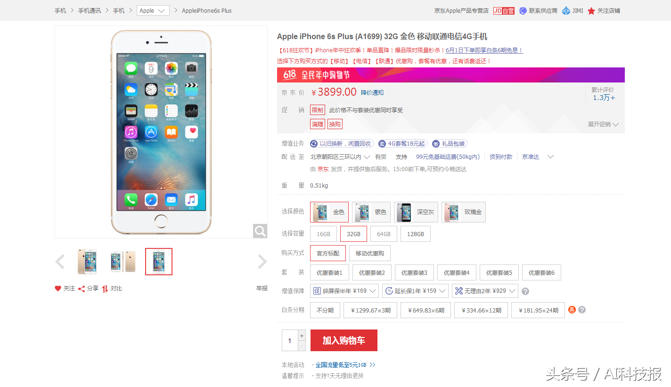This screenshot has width=671, height=387.
Task: Choose 32GB capacity
Action: pos(353,234)
